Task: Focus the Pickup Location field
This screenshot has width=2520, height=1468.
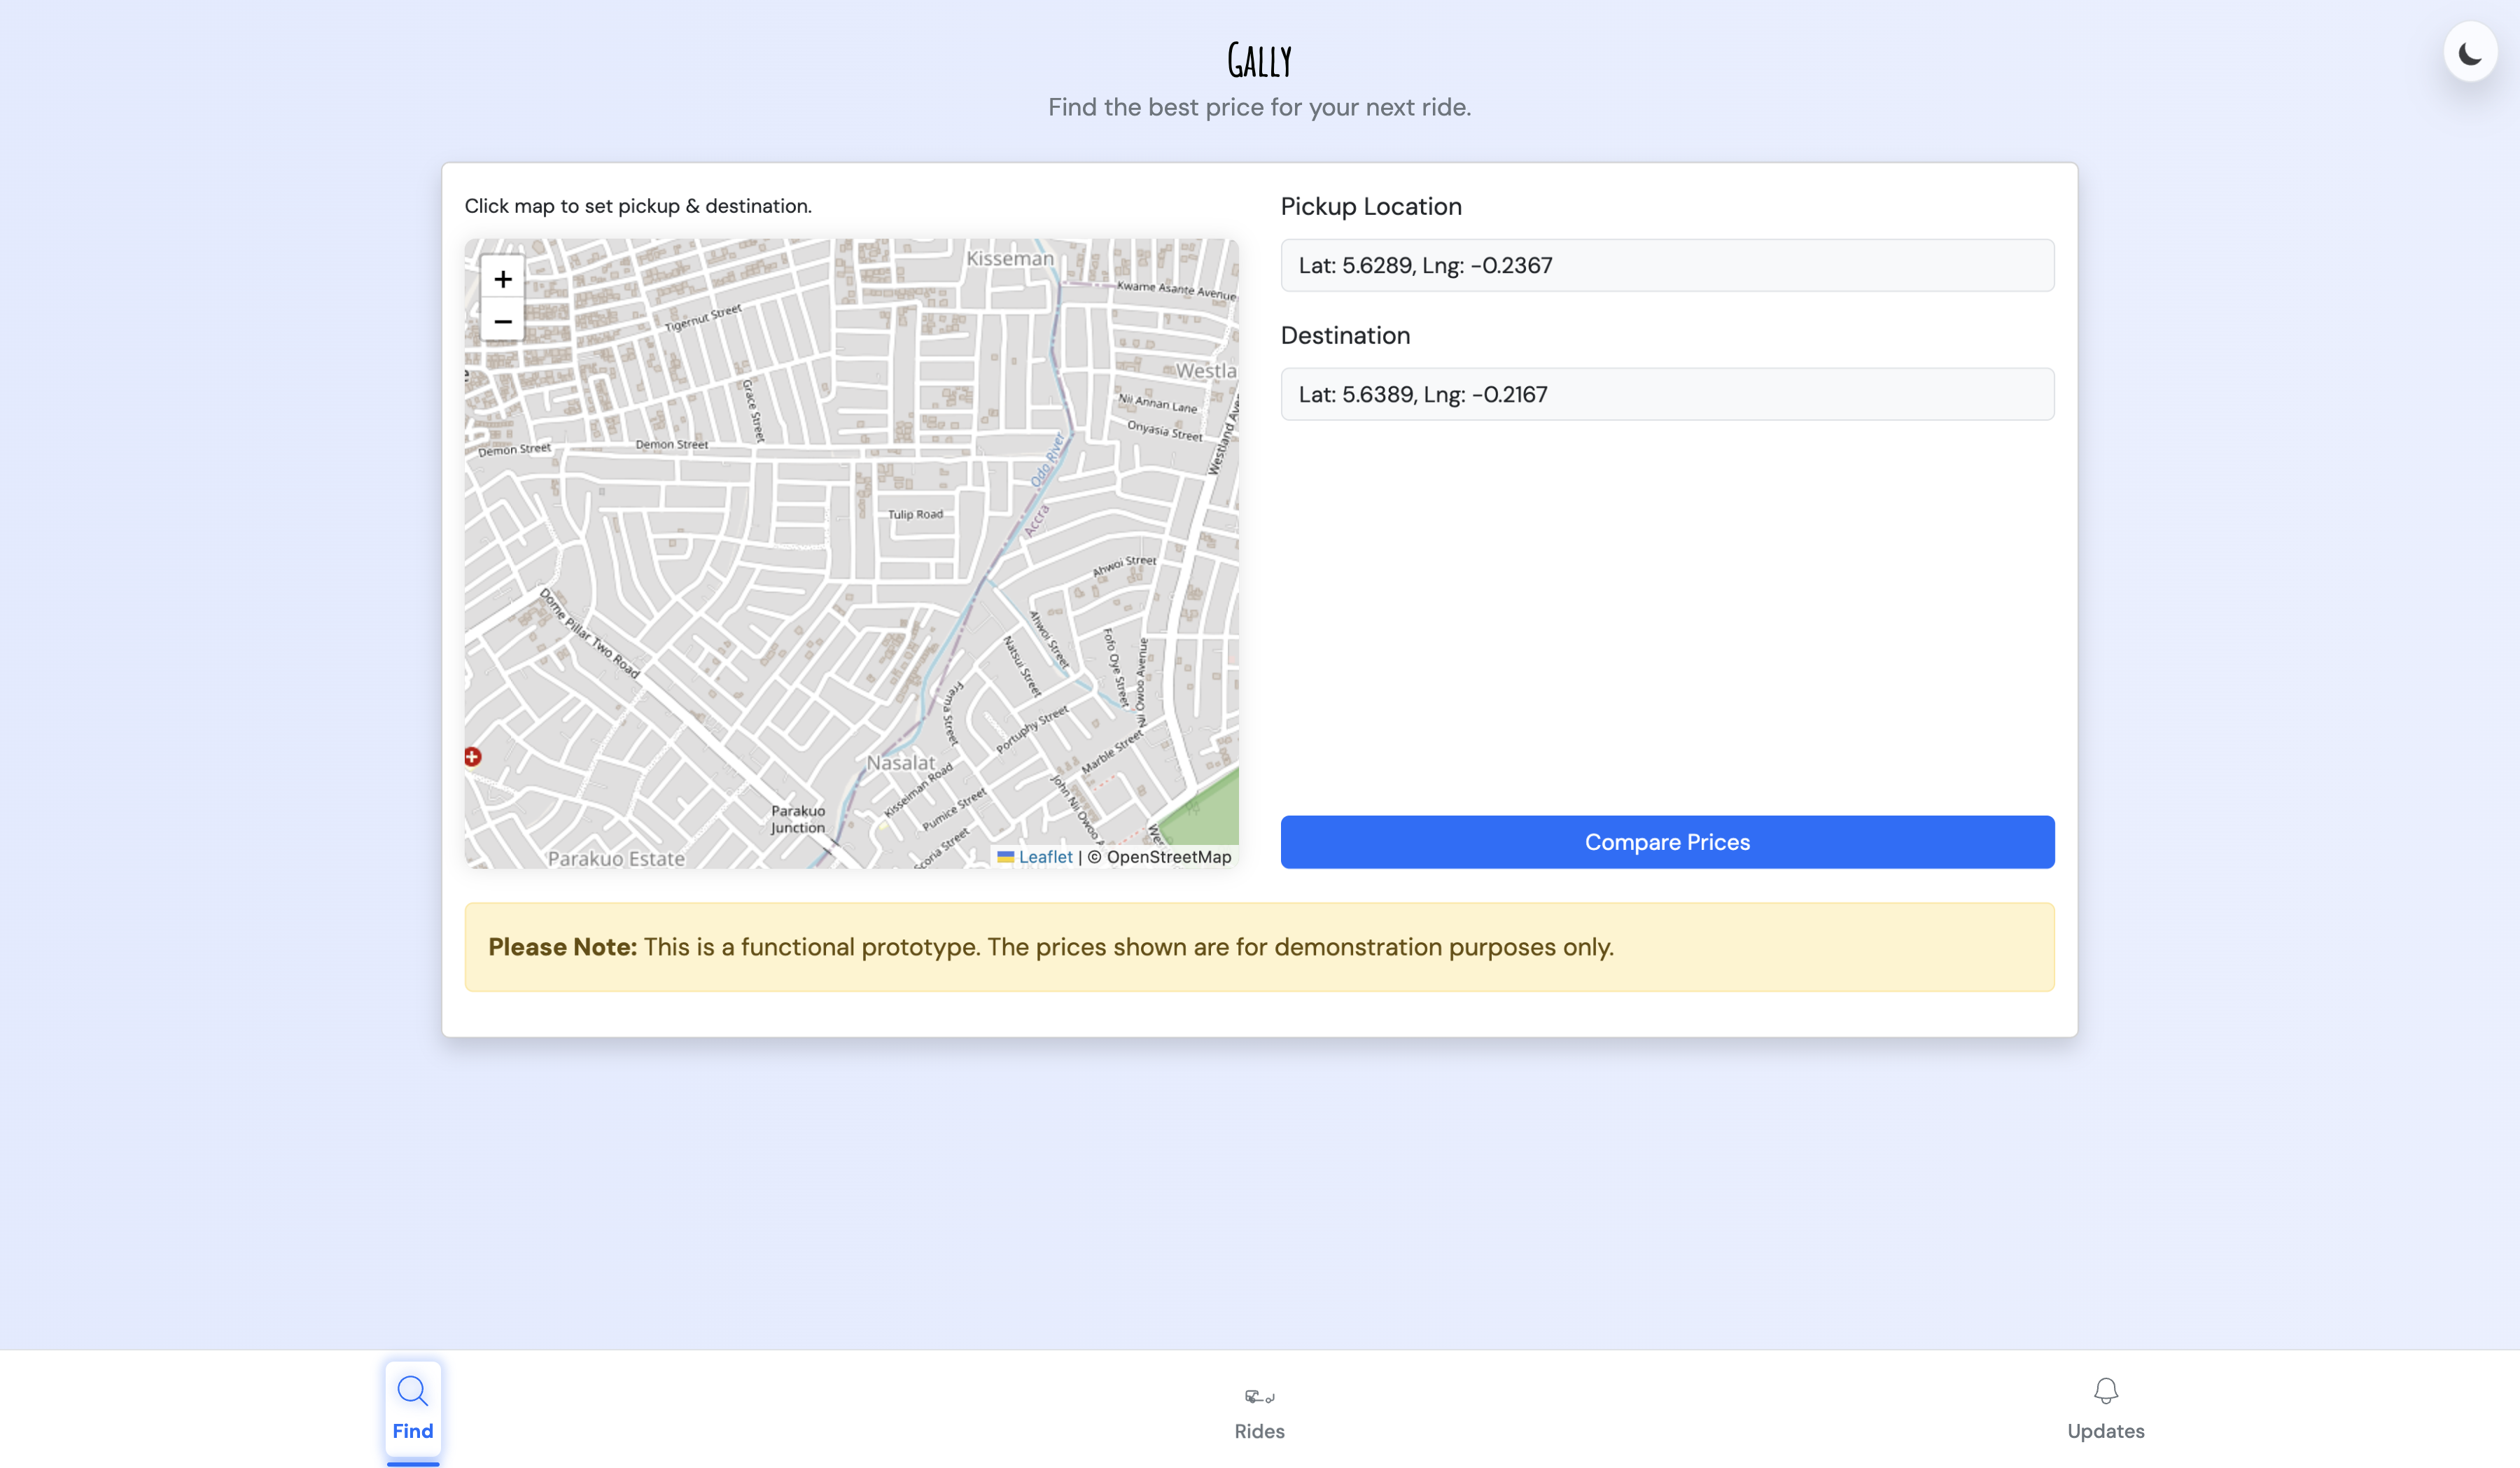Action: coord(1667,265)
